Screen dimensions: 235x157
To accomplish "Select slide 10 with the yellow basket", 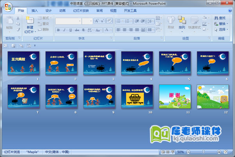I will tap(137, 97).
